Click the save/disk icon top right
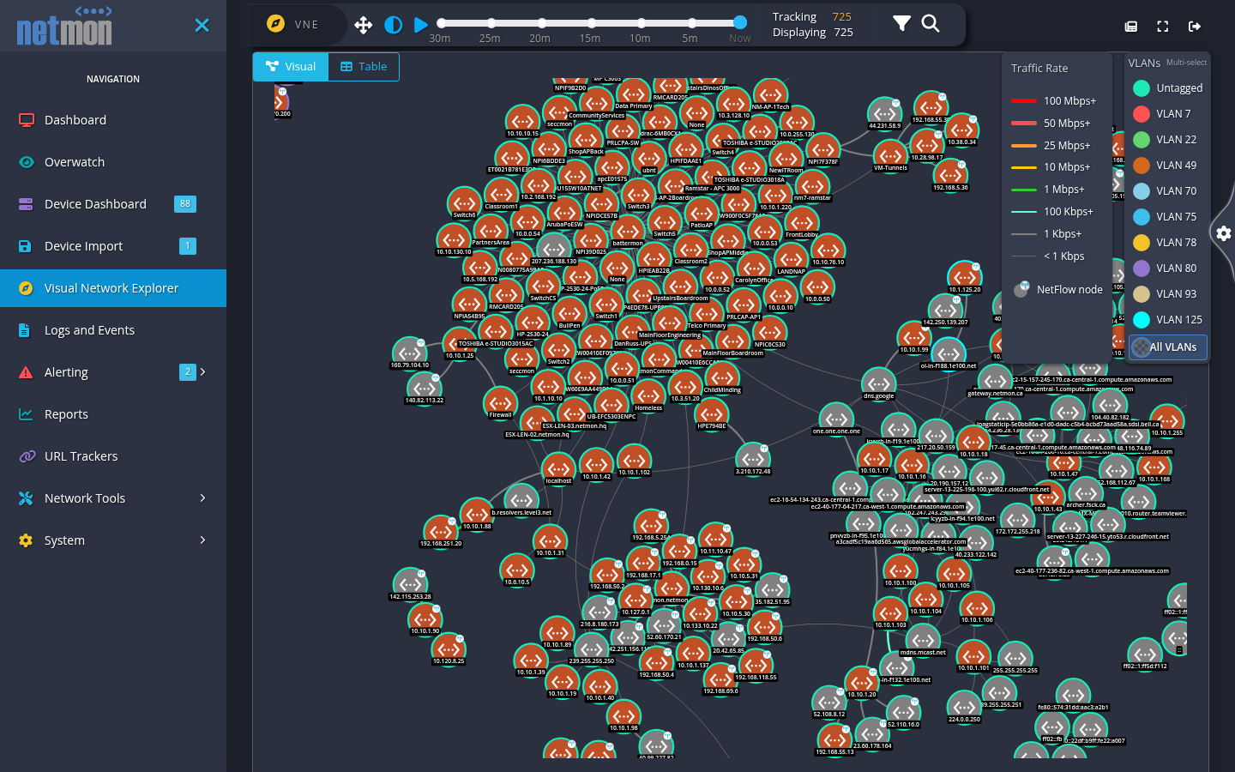Image resolution: width=1235 pixels, height=772 pixels. [x=1131, y=27]
